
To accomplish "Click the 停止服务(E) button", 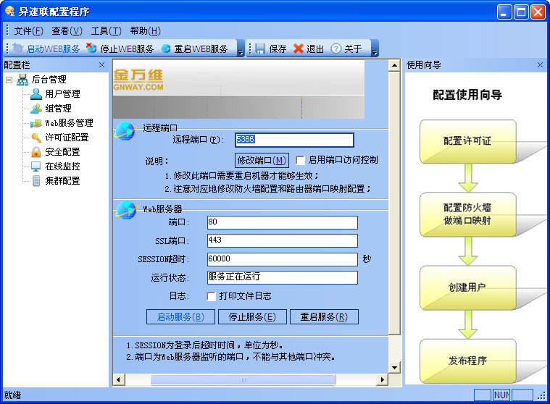I will click(x=253, y=316).
